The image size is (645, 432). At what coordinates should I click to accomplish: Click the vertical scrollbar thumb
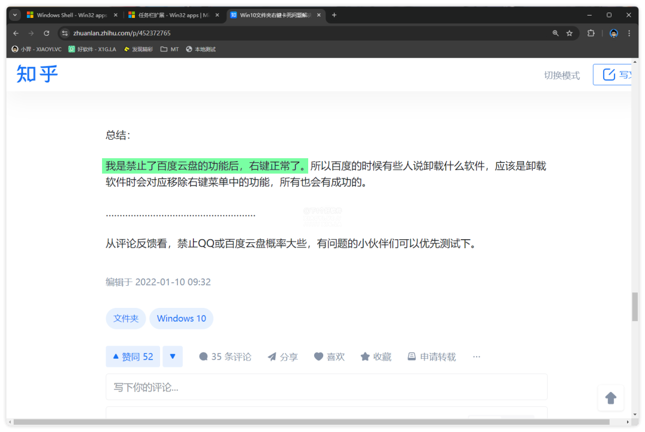[635, 307]
